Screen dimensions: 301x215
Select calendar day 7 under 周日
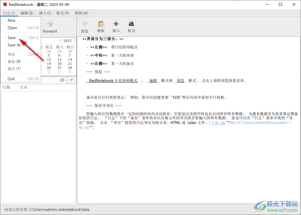point(70,55)
